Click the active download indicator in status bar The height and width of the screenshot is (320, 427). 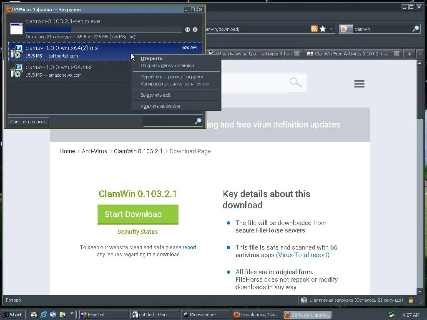(x=352, y=300)
